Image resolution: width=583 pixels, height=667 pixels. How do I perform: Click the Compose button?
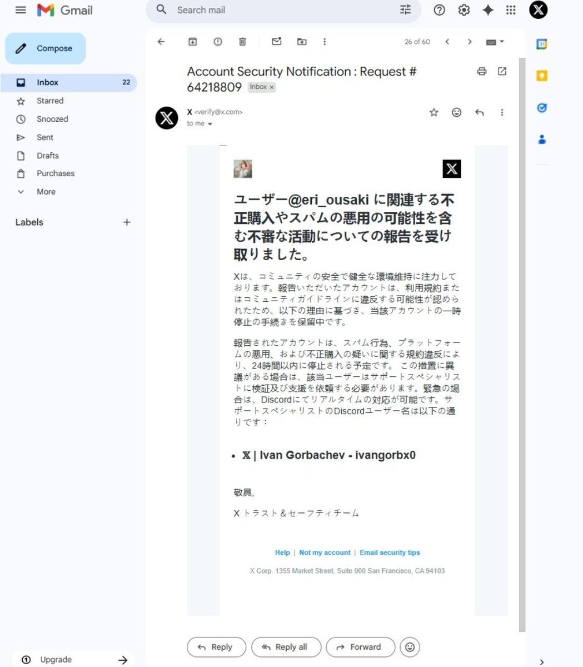(46, 48)
